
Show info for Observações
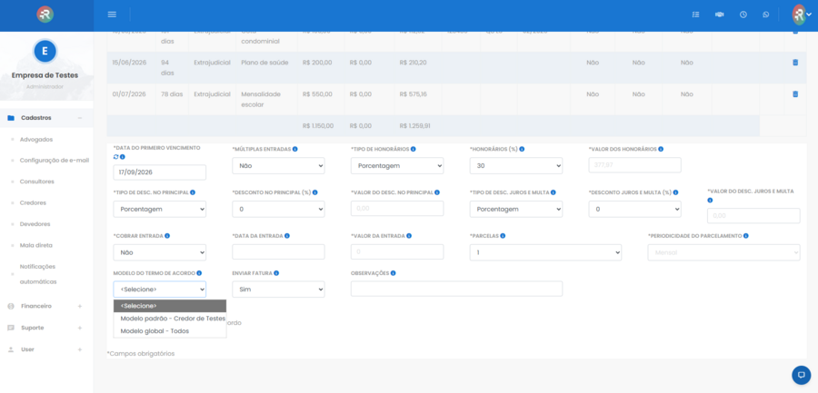(x=393, y=273)
